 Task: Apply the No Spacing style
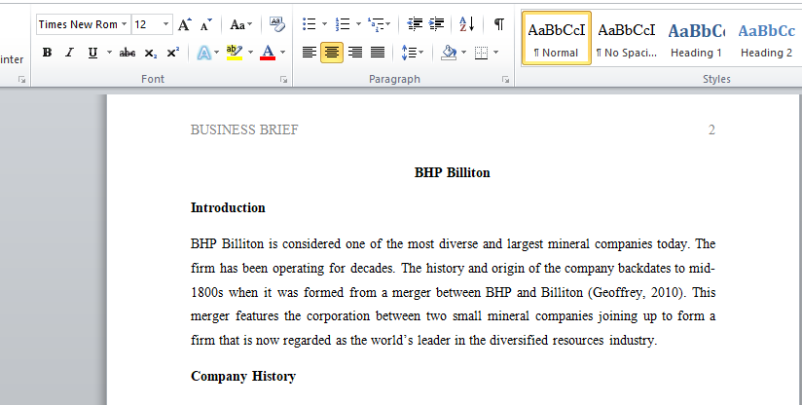(x=626, y=38)
